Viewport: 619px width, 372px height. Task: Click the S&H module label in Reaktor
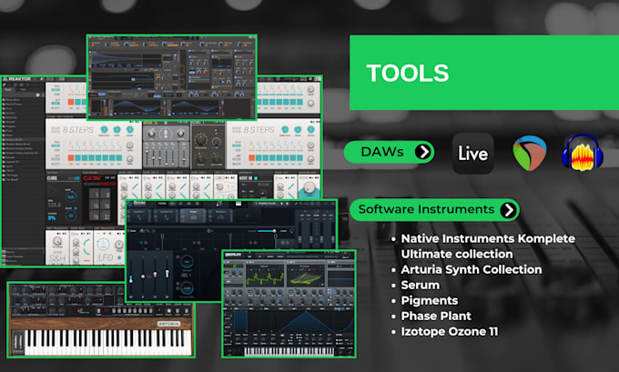57,258
